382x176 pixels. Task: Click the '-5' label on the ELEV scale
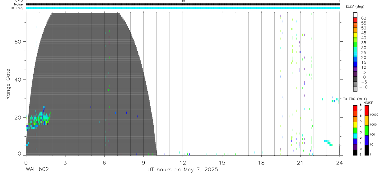tap(364, 82)
